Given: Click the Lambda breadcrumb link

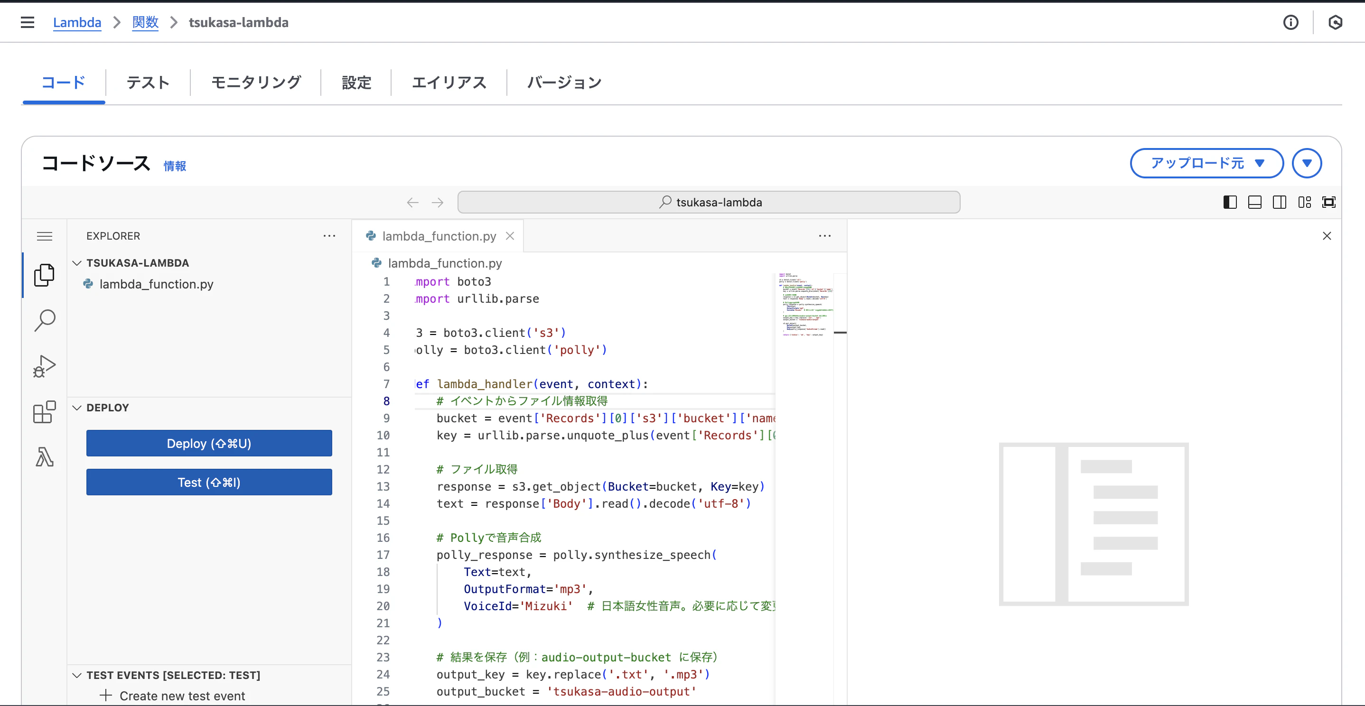Looking at the screenshot, I should pos(77,22).
